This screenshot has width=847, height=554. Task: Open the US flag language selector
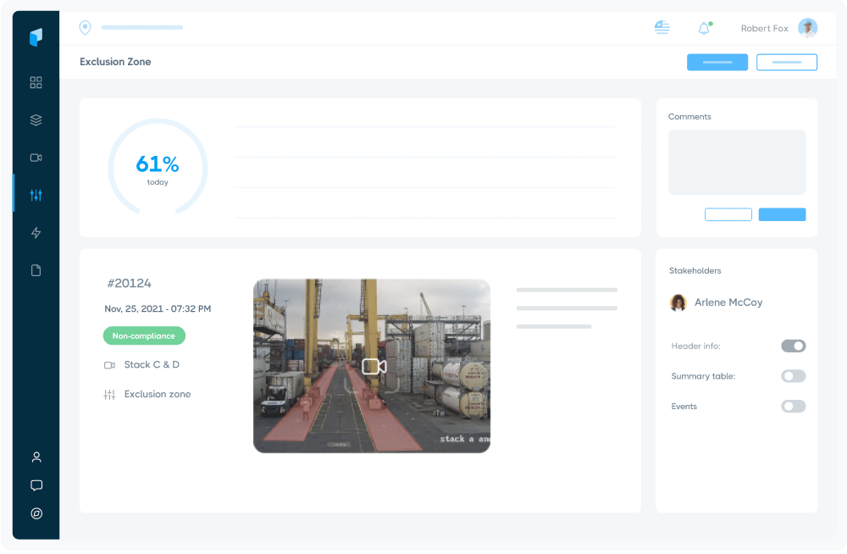(662, 26)
